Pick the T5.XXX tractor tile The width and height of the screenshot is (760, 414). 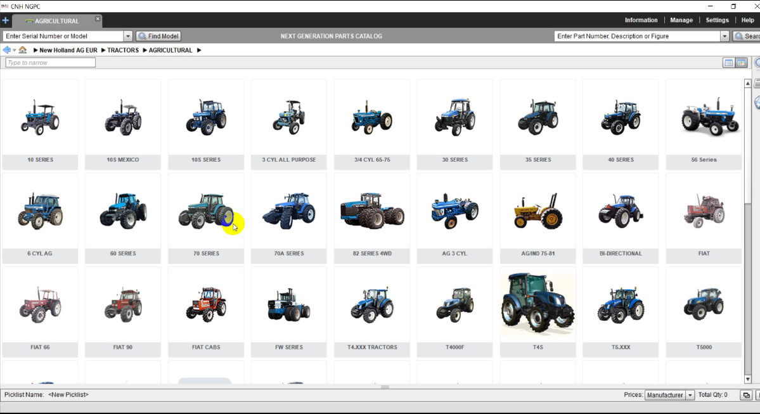[x=621, y=312]
